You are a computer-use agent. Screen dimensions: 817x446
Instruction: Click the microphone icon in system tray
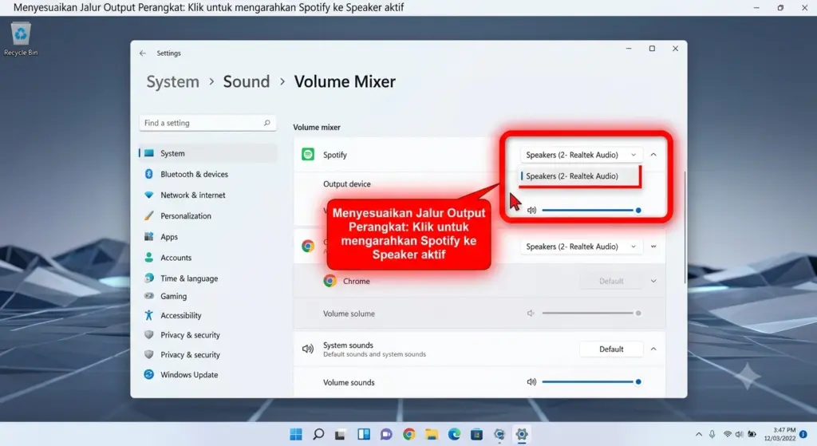[712, 434]
